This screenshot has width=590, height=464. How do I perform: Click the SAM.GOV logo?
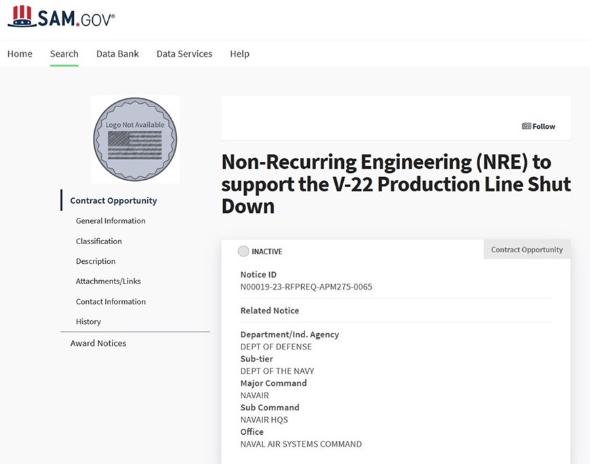(61, 16)
